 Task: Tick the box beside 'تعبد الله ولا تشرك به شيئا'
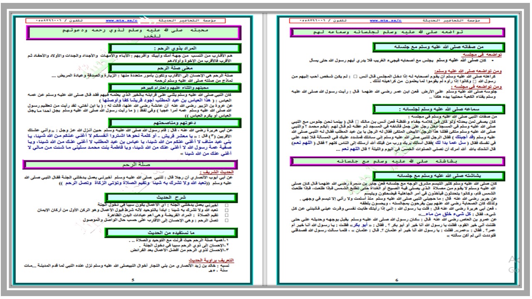pos(227,211)
